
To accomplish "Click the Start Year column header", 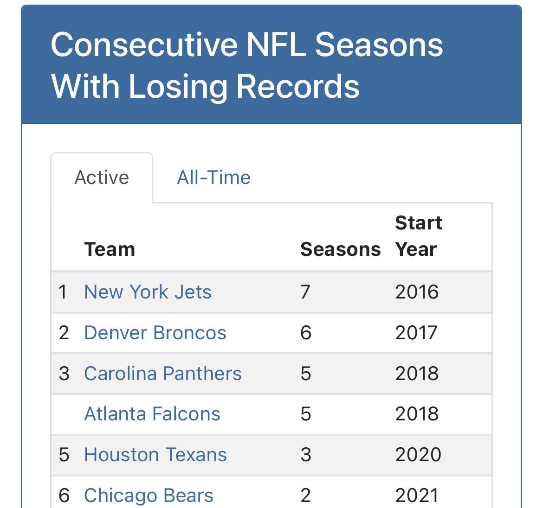I will 418,236.
